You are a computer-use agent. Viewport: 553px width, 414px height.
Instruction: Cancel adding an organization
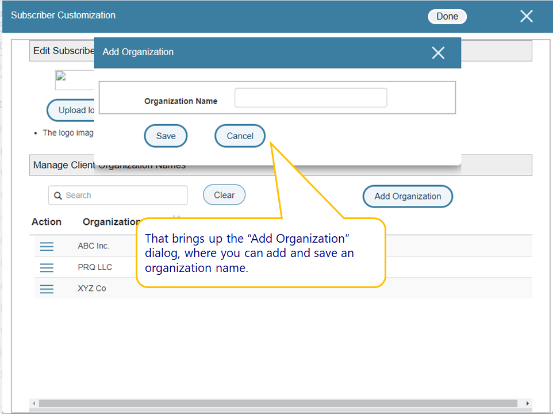pyautogui.click(x=240, y=136)
